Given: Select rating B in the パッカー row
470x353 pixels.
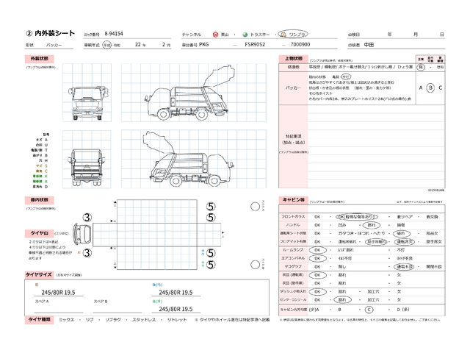Looking at the screenshot, I should pos(430,87).
